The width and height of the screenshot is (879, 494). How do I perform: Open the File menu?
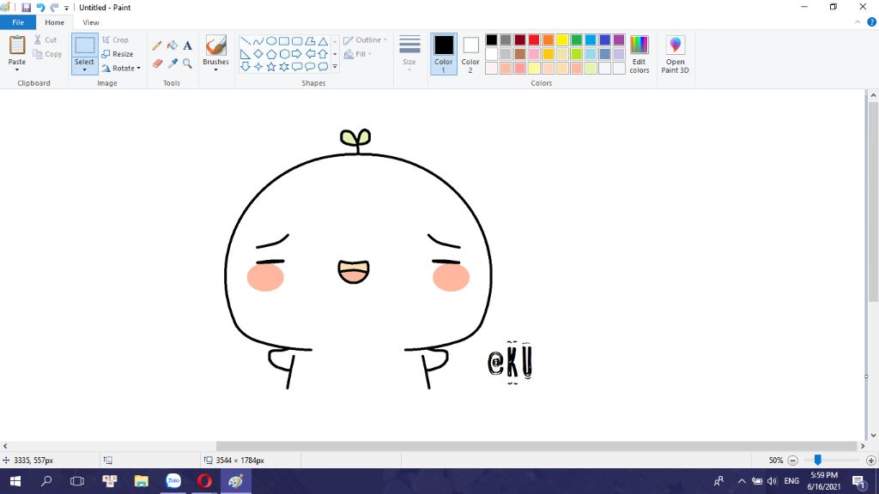point(18,22)
